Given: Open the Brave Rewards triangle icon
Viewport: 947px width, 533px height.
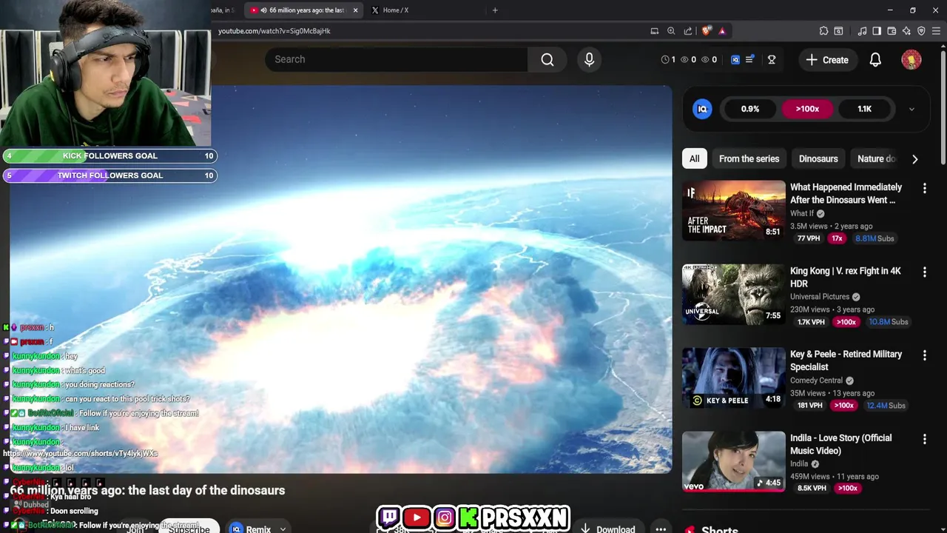Looking at the screenshot, I should tap(722, 31).
